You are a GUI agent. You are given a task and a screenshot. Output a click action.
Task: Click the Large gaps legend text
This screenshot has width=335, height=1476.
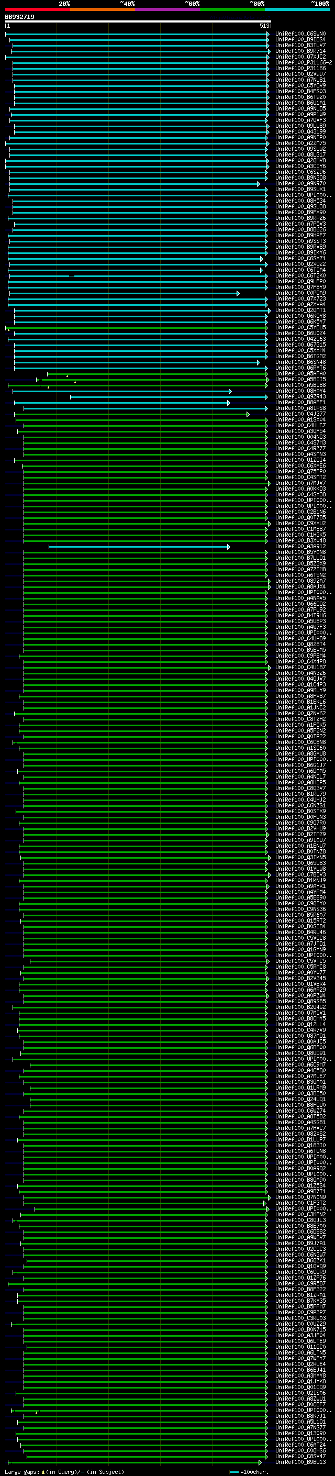click(x=64, y=1471)
